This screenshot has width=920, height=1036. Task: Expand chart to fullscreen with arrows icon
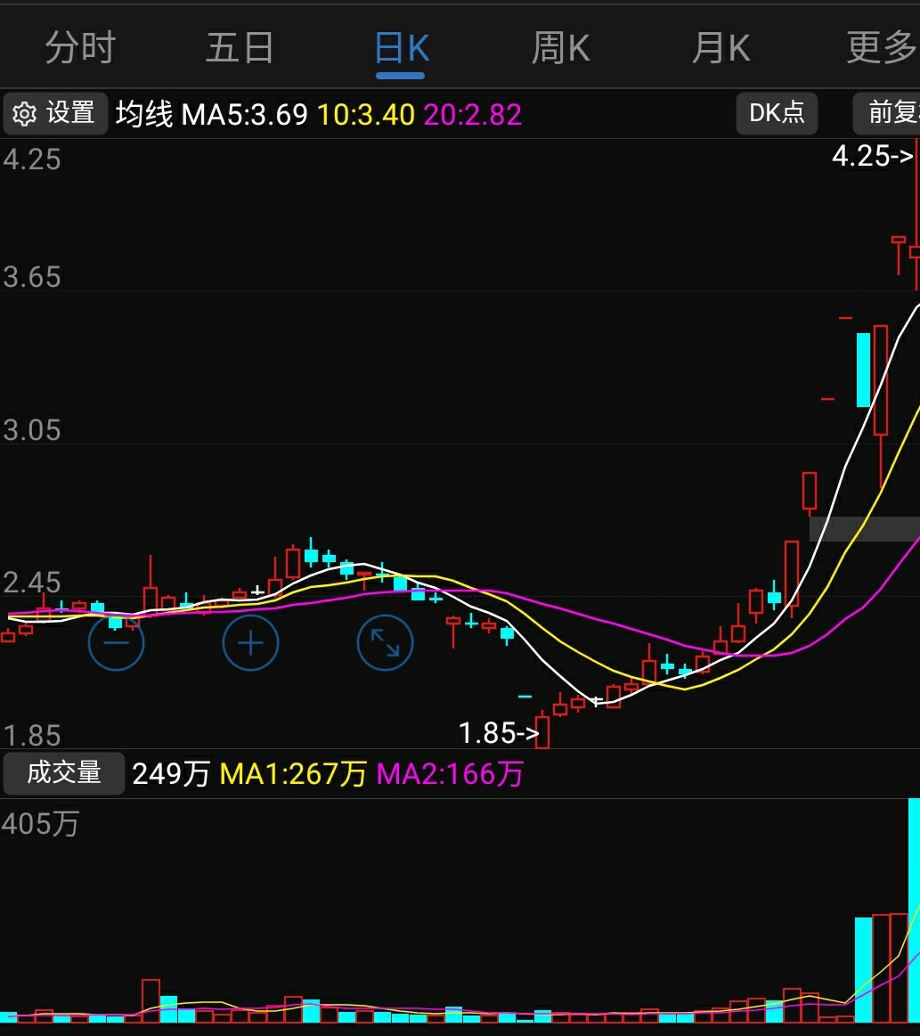pos(385,642)
